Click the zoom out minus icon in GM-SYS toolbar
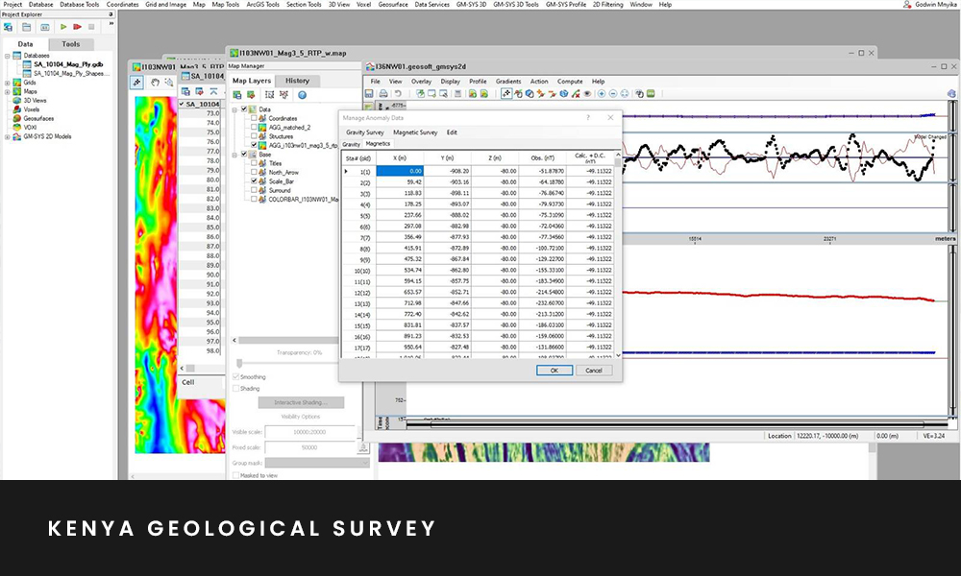The image size is (961, 576). (613, 94)
